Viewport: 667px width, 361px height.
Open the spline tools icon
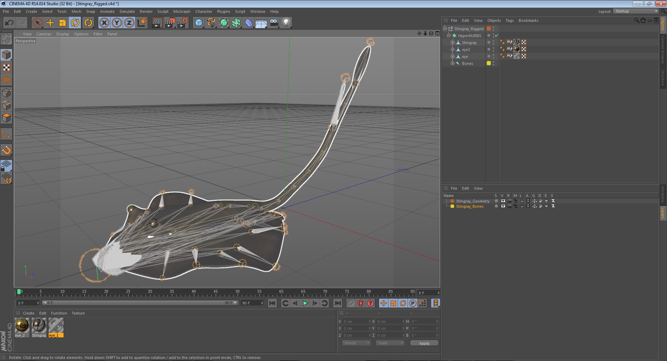[x=211, y=23]
